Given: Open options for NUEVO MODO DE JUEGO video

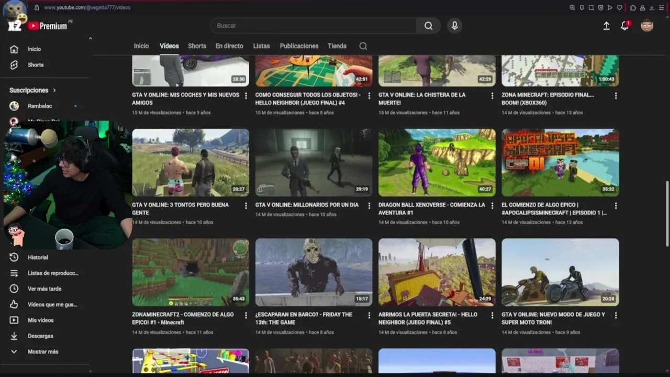Looking at the screenshot, I should point(616,316).
